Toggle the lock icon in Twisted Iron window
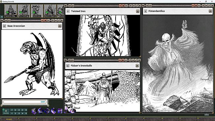 [123, 6]
